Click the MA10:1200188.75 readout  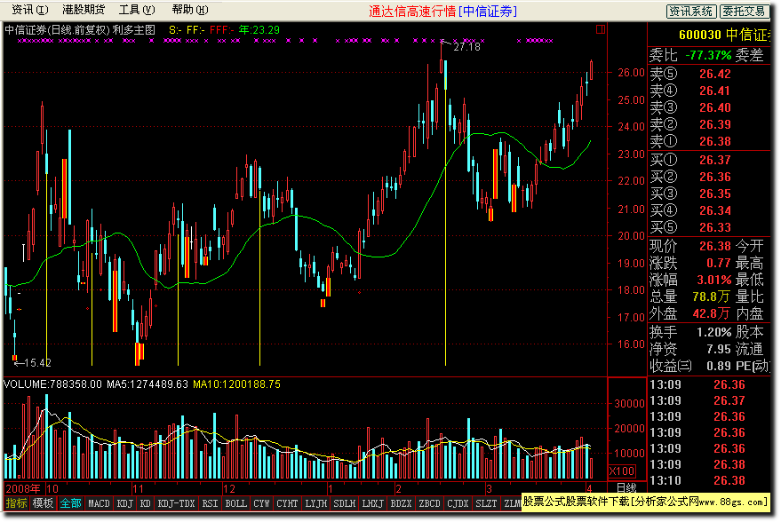pos(236,384)
